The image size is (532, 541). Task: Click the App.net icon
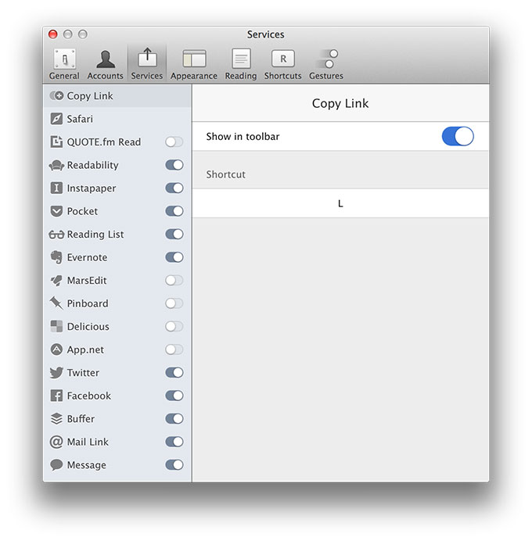point(56,349)
